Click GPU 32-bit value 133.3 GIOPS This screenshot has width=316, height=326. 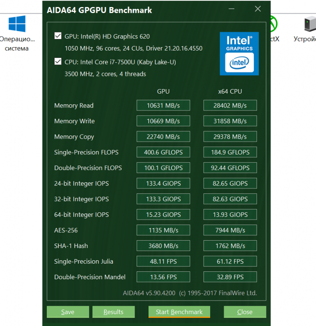click(163, 199)
